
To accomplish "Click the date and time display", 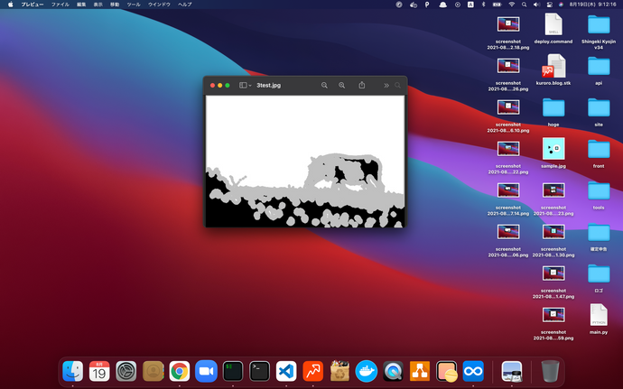I will click(x=592, y=5).
